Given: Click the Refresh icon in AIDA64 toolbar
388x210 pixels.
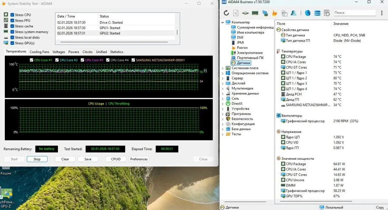Looking at the screenshot, I should pos(226,13).
